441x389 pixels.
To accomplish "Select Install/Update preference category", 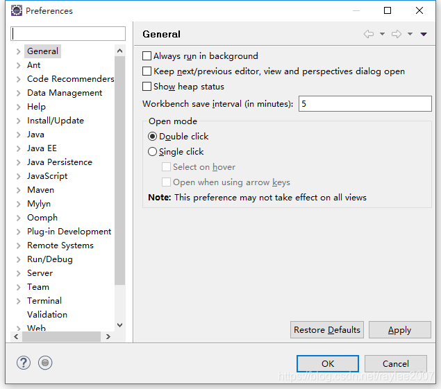I will click(x=56, y=121).
